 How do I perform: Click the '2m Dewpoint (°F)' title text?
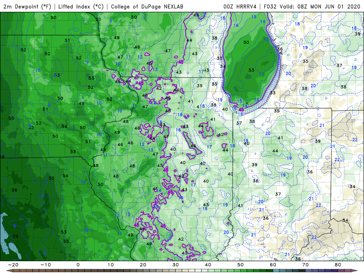27,6
